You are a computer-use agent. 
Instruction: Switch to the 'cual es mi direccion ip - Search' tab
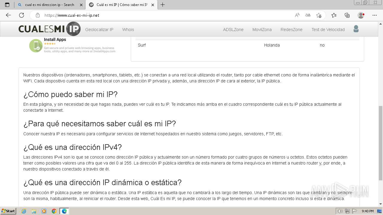point(50,5)
